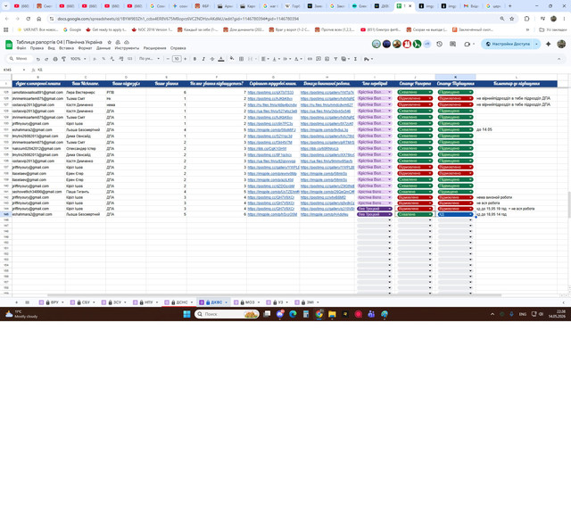Open the font family dropdown
Viewport: 571px width, 521px height.
[x=149, y=59]
